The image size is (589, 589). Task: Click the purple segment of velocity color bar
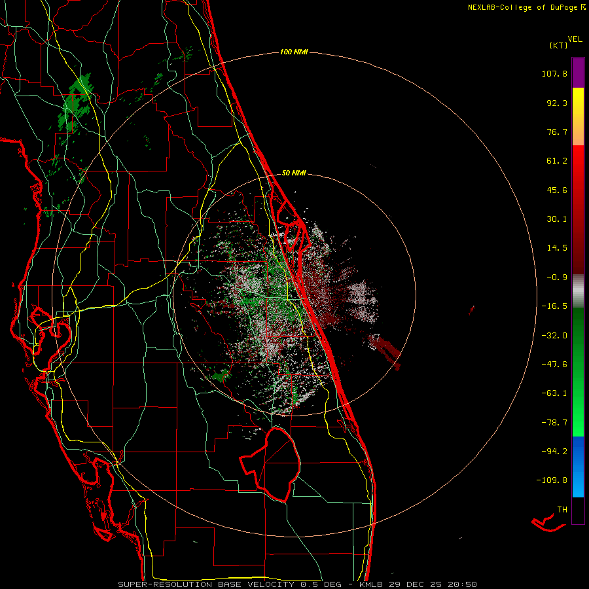point(578,73)
